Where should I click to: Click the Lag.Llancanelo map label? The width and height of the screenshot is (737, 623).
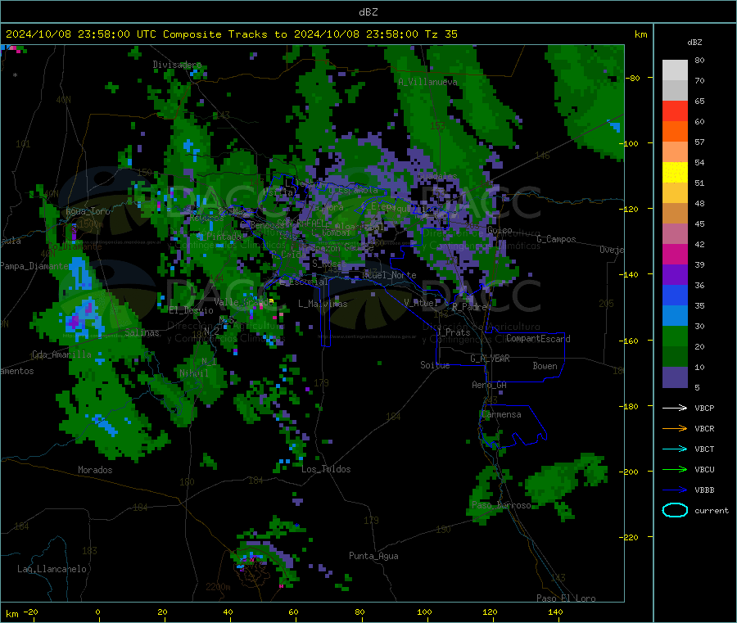pos(52,569)
